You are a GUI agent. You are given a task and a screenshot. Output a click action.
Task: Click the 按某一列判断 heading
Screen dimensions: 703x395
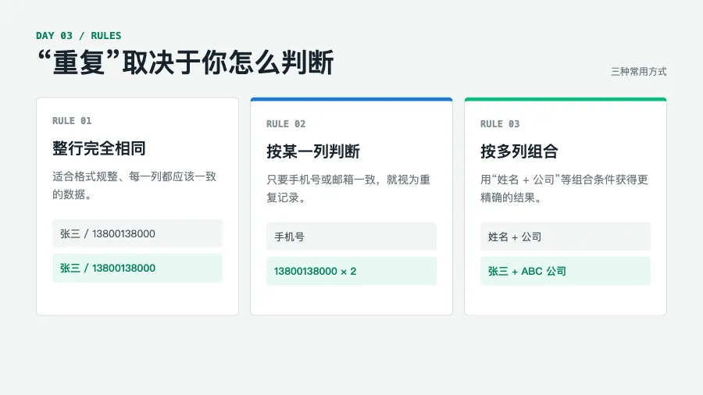tap(313, 151)
